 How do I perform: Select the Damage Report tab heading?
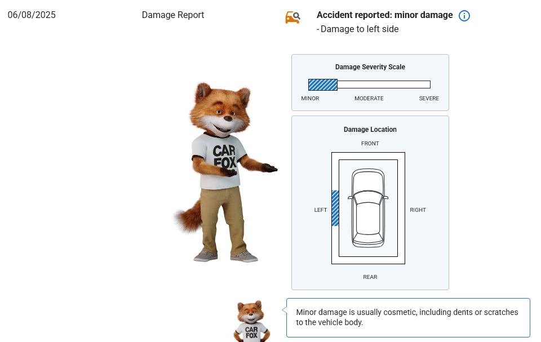point(172,15)
